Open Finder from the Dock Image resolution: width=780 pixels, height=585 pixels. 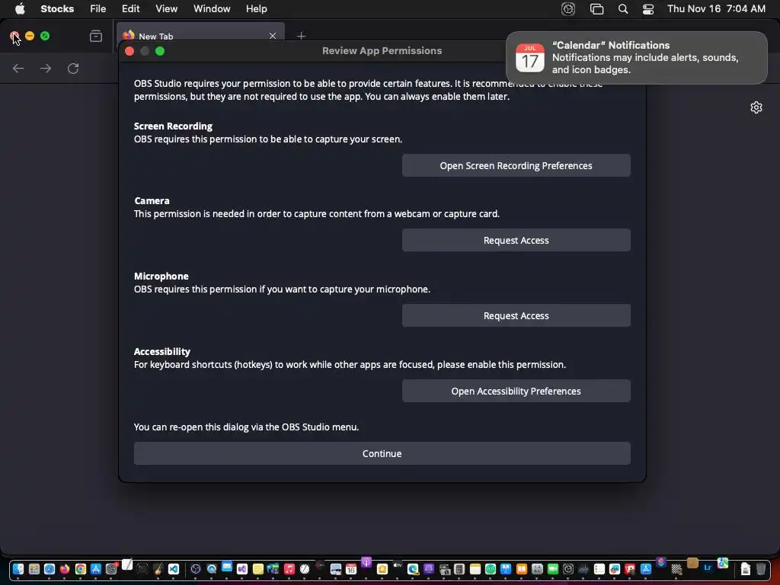tap(18, 569)
